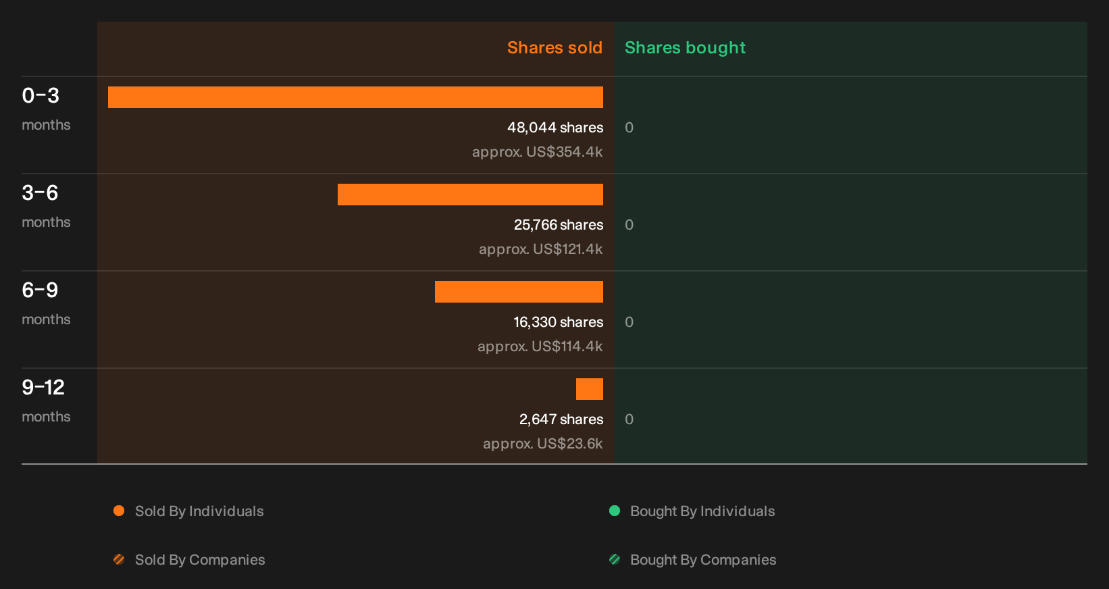Click the 6-9 row label

(x=40, y=290)
